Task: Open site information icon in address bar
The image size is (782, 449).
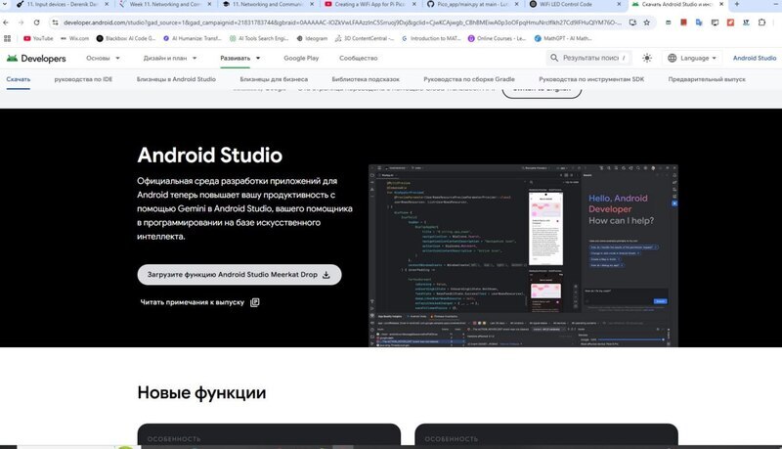Action: pyautogui.click(x=56, y=22)
